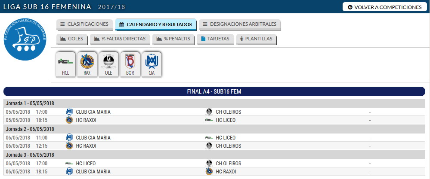The width and height of the screenshot is (430, 179).
Task: View % Faltas Directas statistics
Action: (121, 39)
